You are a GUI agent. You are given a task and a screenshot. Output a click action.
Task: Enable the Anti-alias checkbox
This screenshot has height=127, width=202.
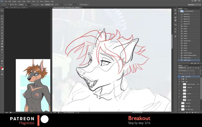pyautogui.click(x=32, y=5)
